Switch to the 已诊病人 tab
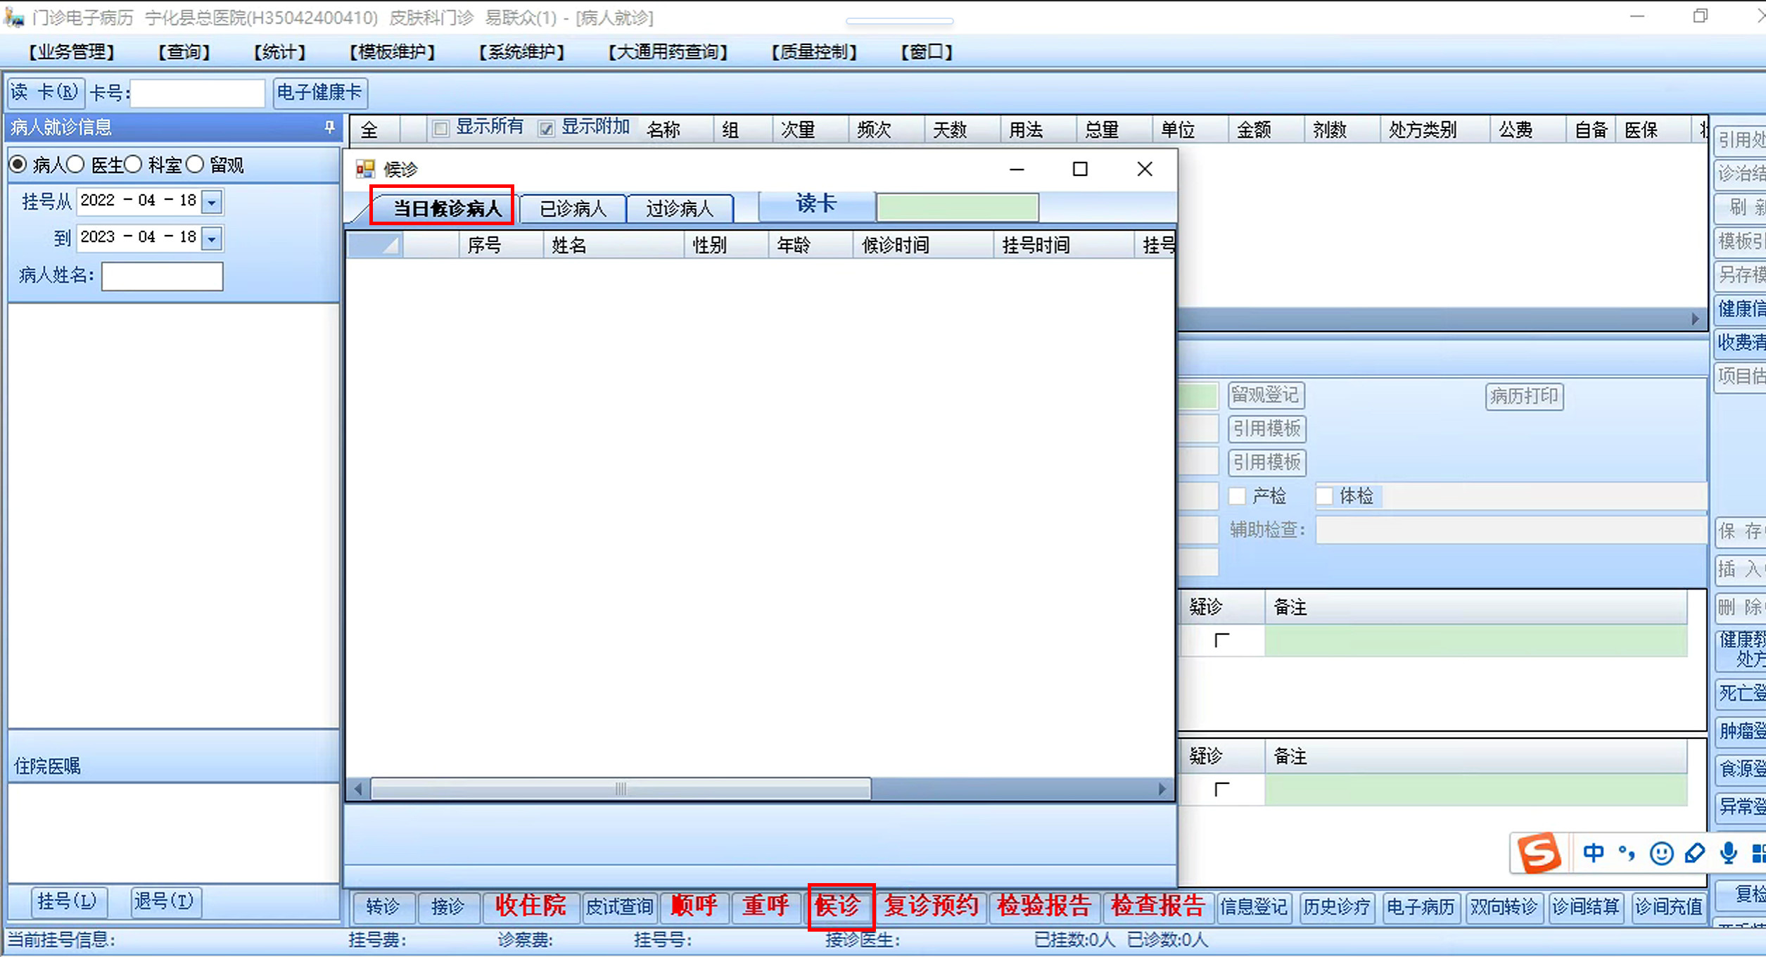Viewport: 1766px width, 957px height. point(573,209)
